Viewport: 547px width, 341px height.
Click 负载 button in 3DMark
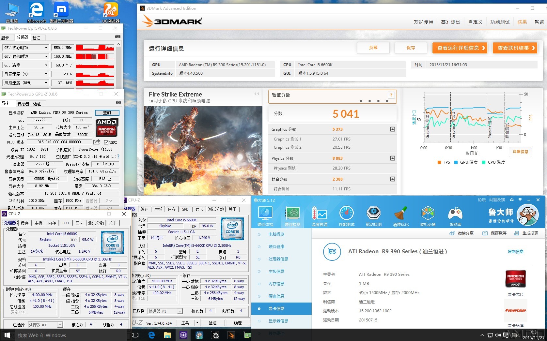tap(373, 48)
